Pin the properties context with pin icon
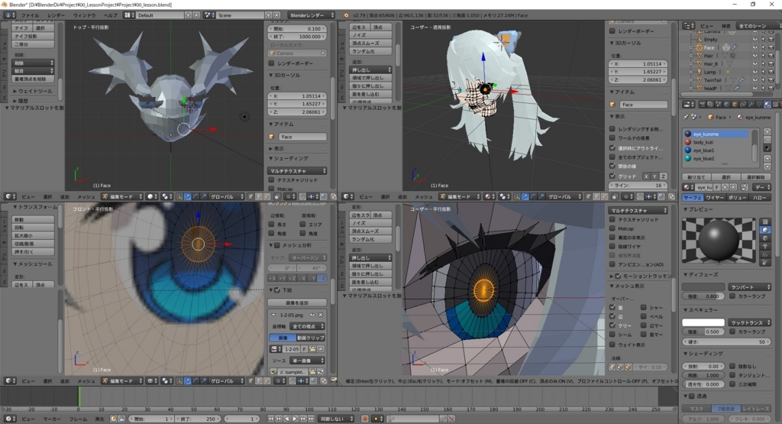 click(686, 117)
